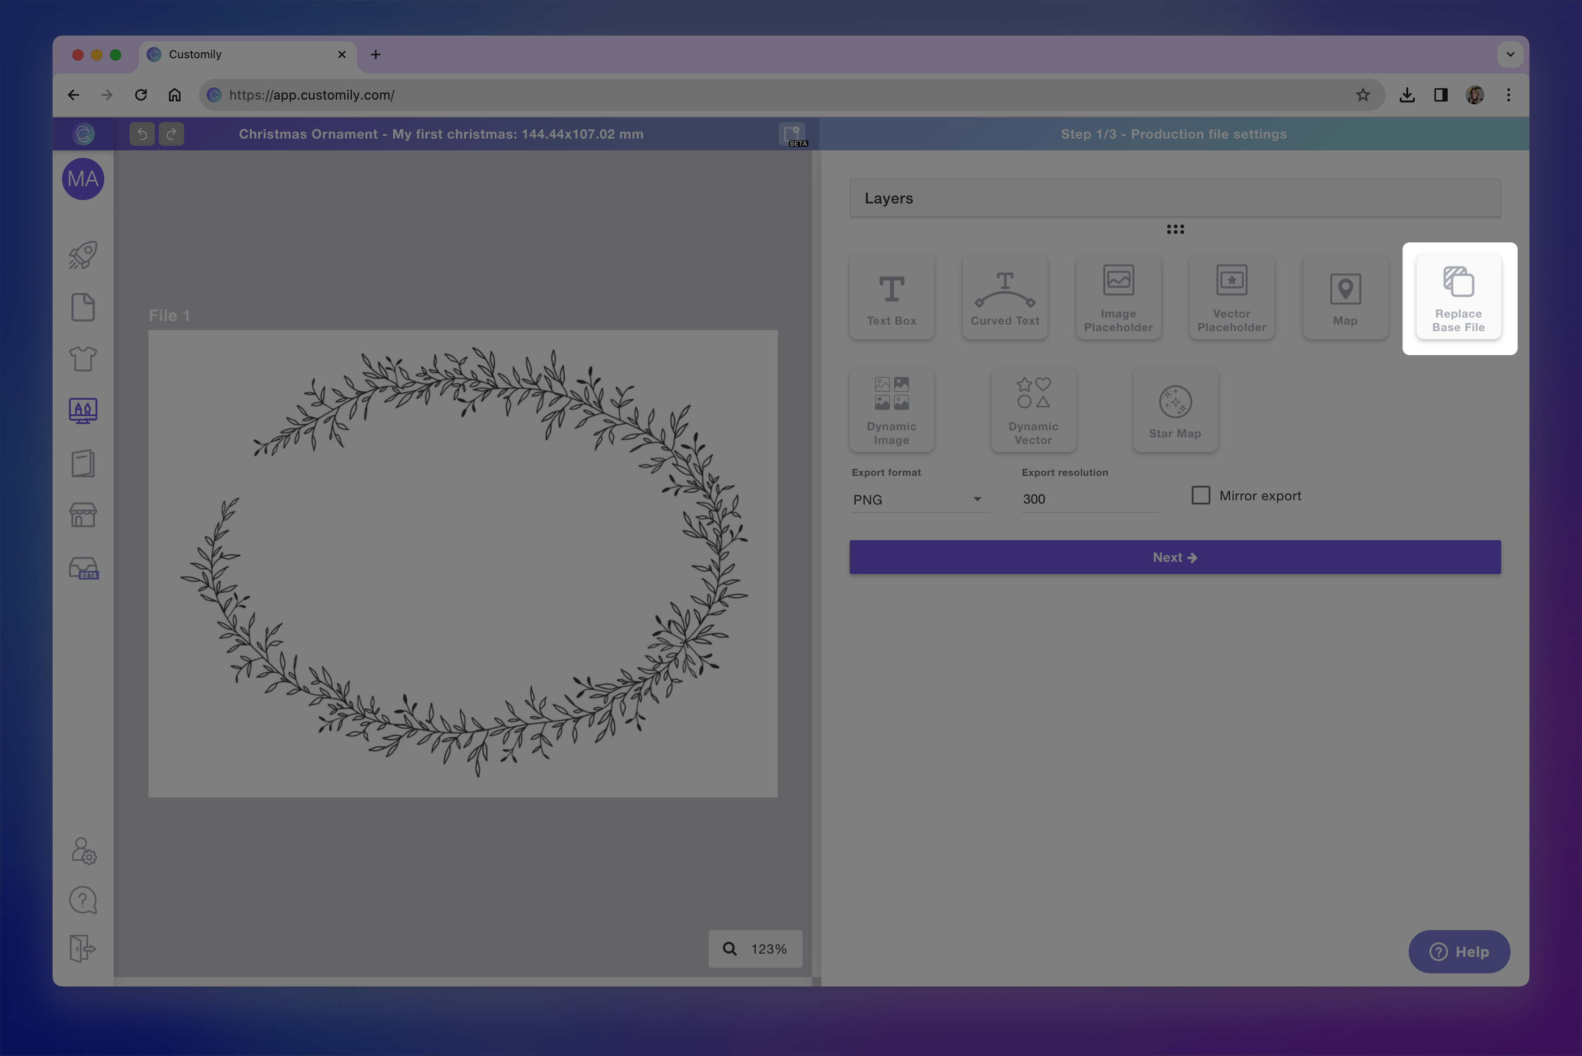This screenshot has width=1582, height=1056.
Task: Insert an Image Placeholder
Action: [x=1118, y=298]
